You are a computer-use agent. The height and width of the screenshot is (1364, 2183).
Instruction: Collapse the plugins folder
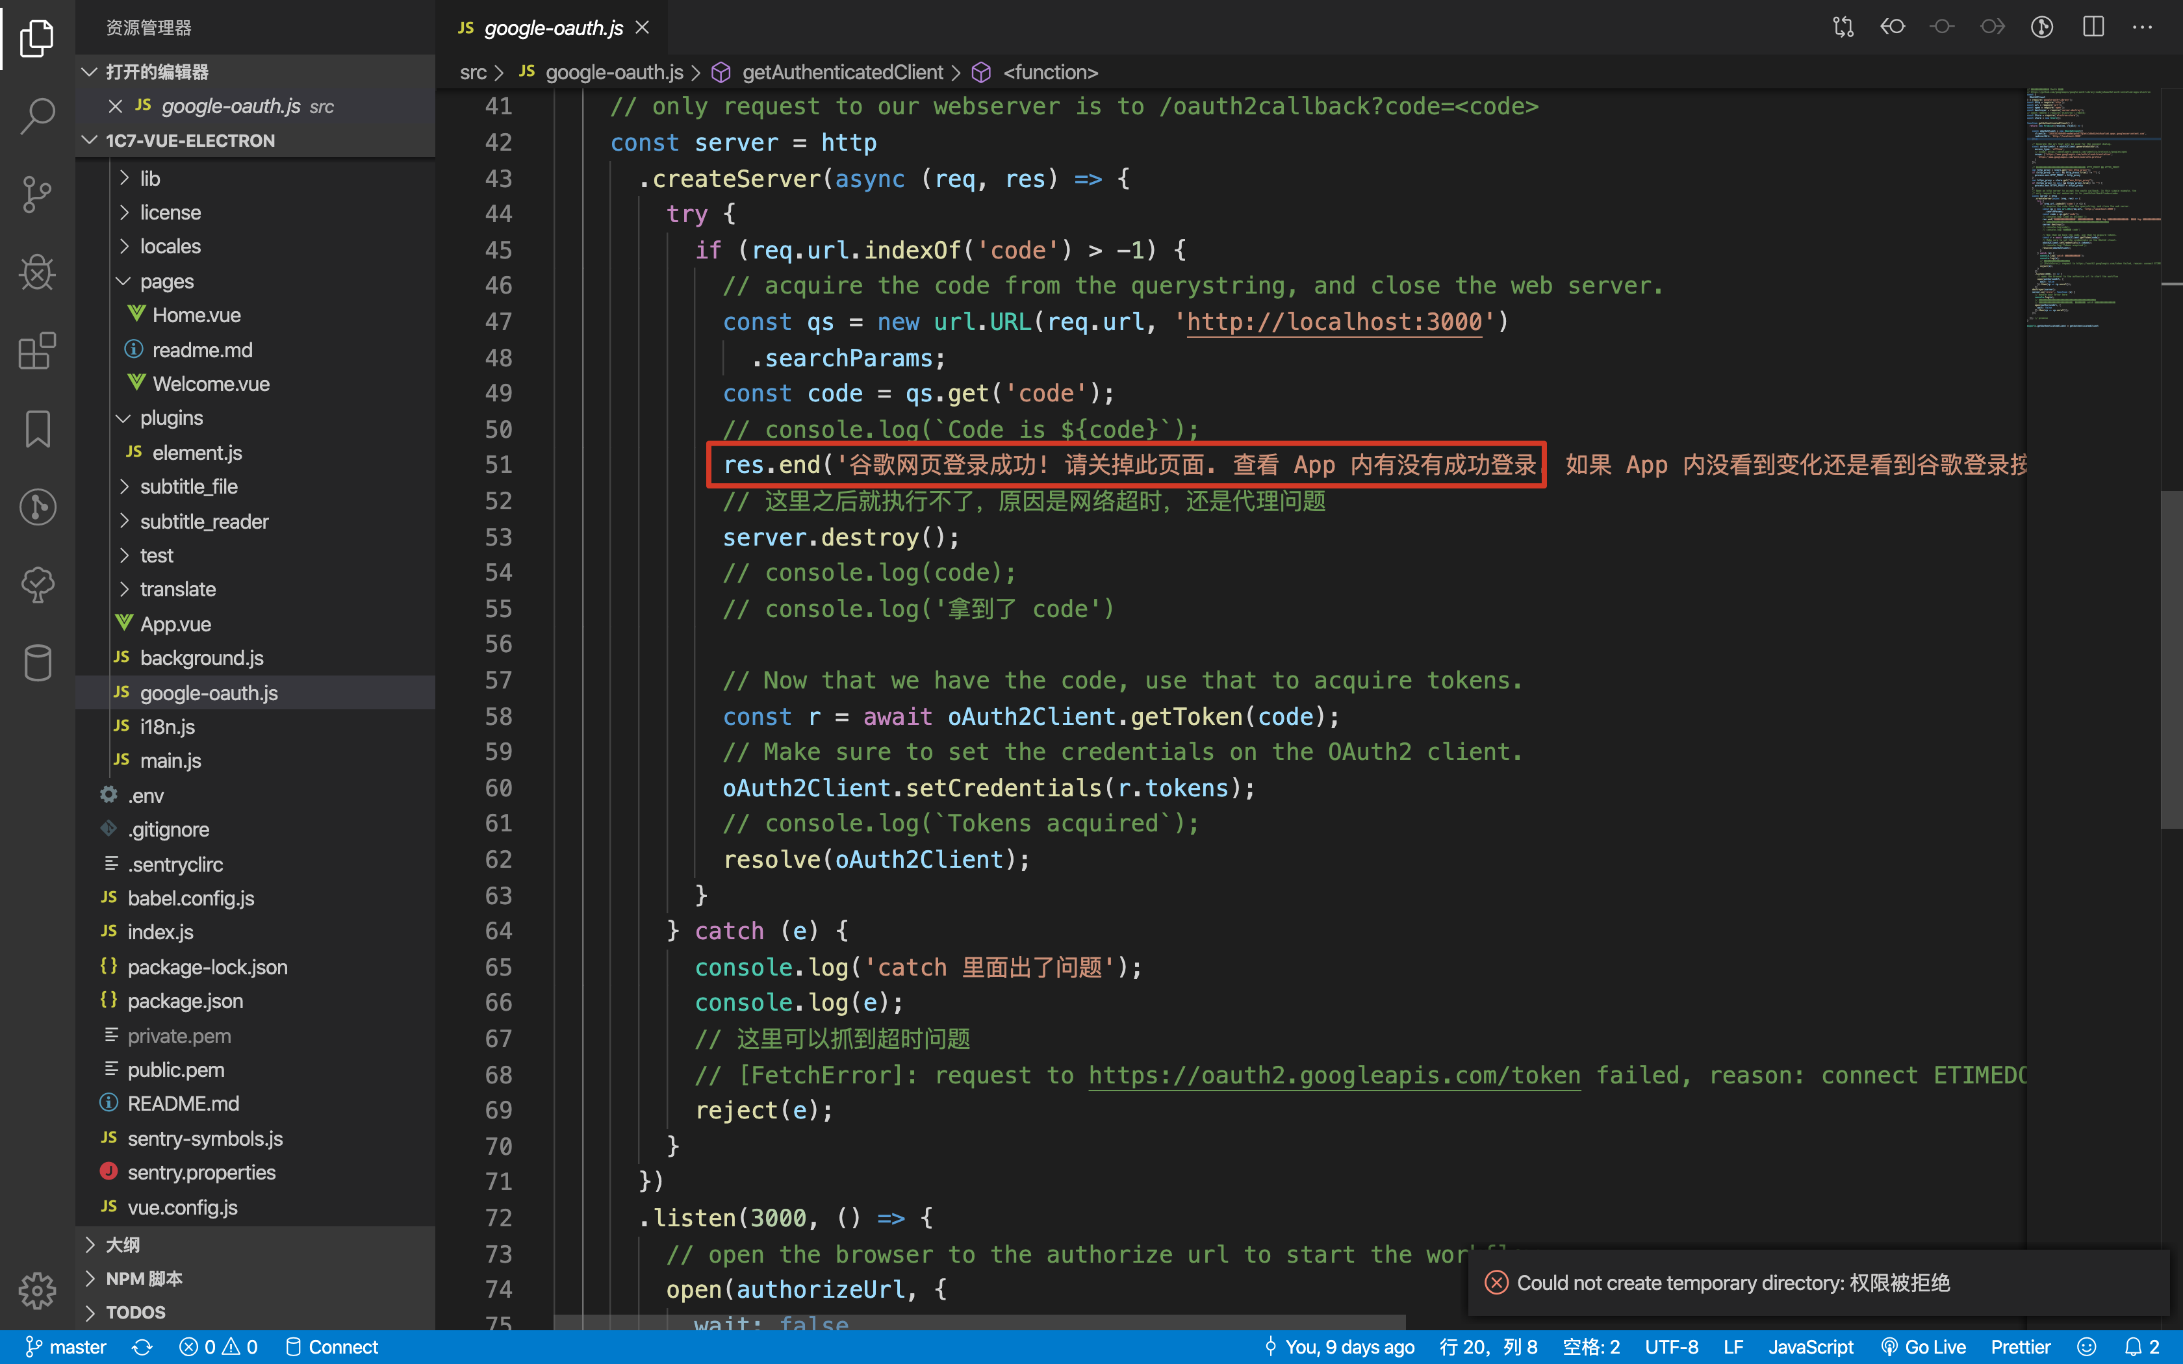coord(170,418)
